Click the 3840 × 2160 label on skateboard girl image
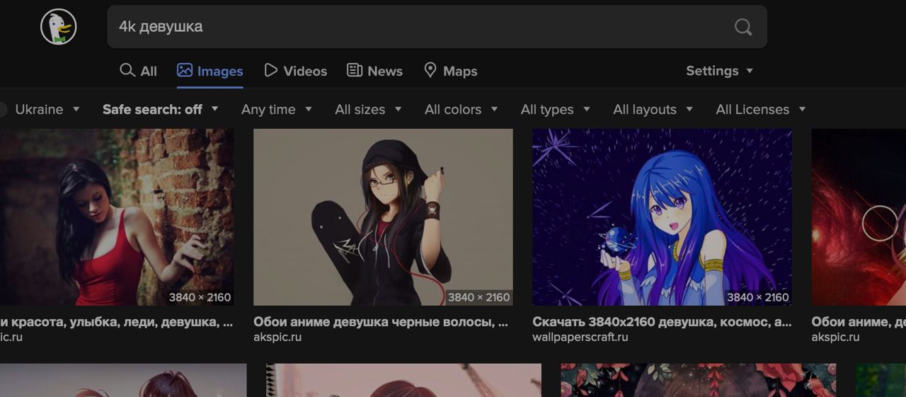 (478, 297)
